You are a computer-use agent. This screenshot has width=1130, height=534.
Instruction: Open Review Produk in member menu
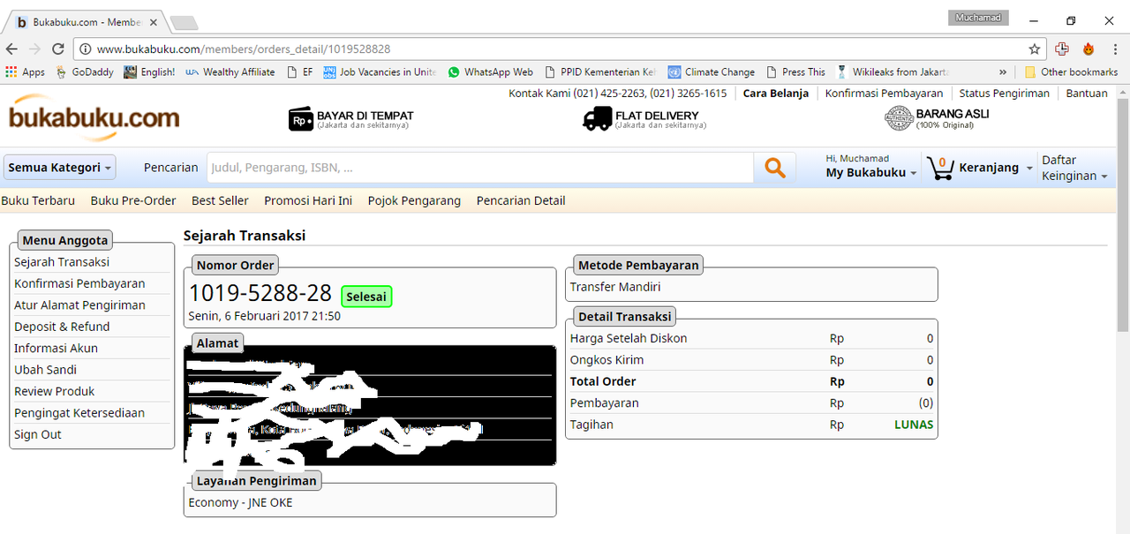click(54, 392)
